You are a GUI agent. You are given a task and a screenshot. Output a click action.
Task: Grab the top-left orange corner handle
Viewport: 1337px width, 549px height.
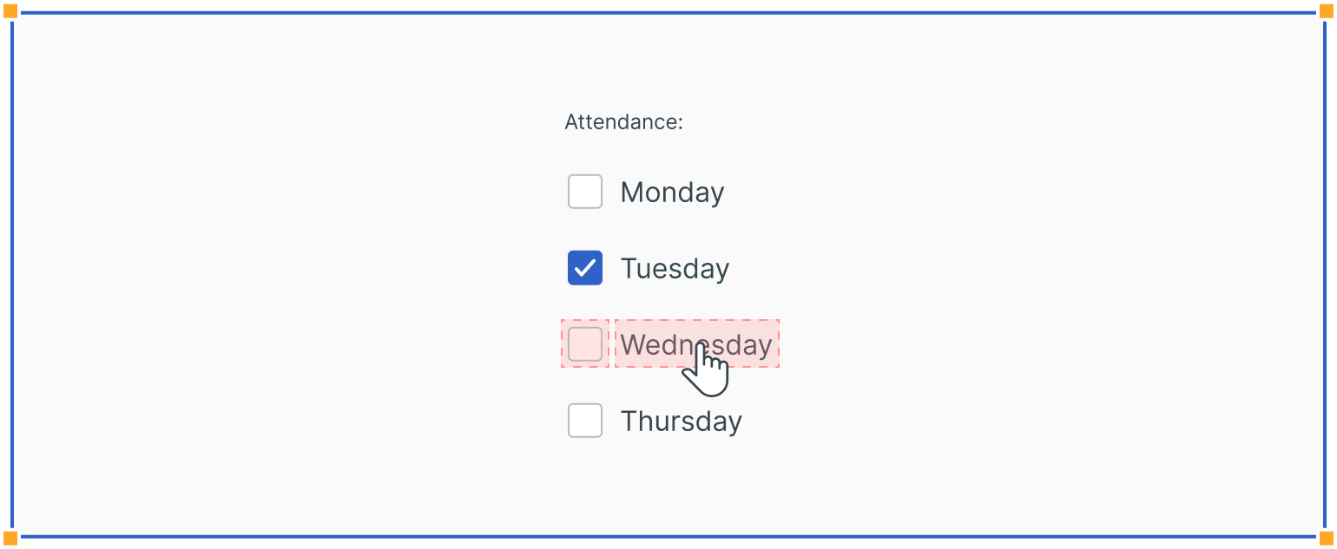(x=10, y=10)
